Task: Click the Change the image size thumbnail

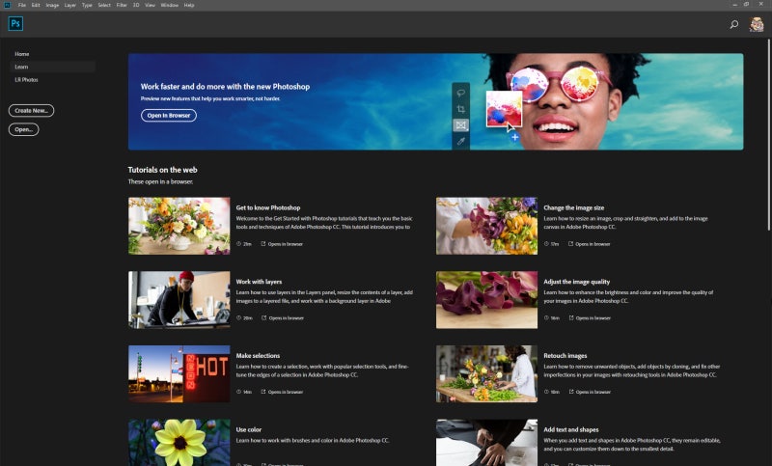Action: [x=487, y=226]
